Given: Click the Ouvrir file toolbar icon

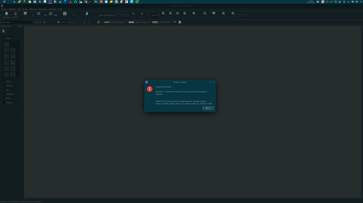Looking at the screenshot, I should [16, 15].
